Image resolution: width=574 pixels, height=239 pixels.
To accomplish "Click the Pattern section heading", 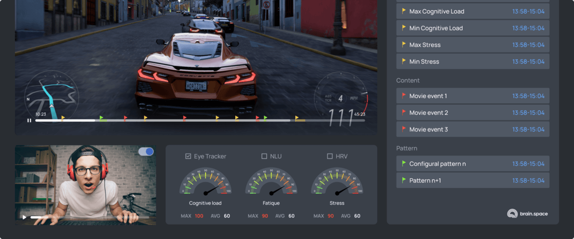I will [x=407, y=148].
